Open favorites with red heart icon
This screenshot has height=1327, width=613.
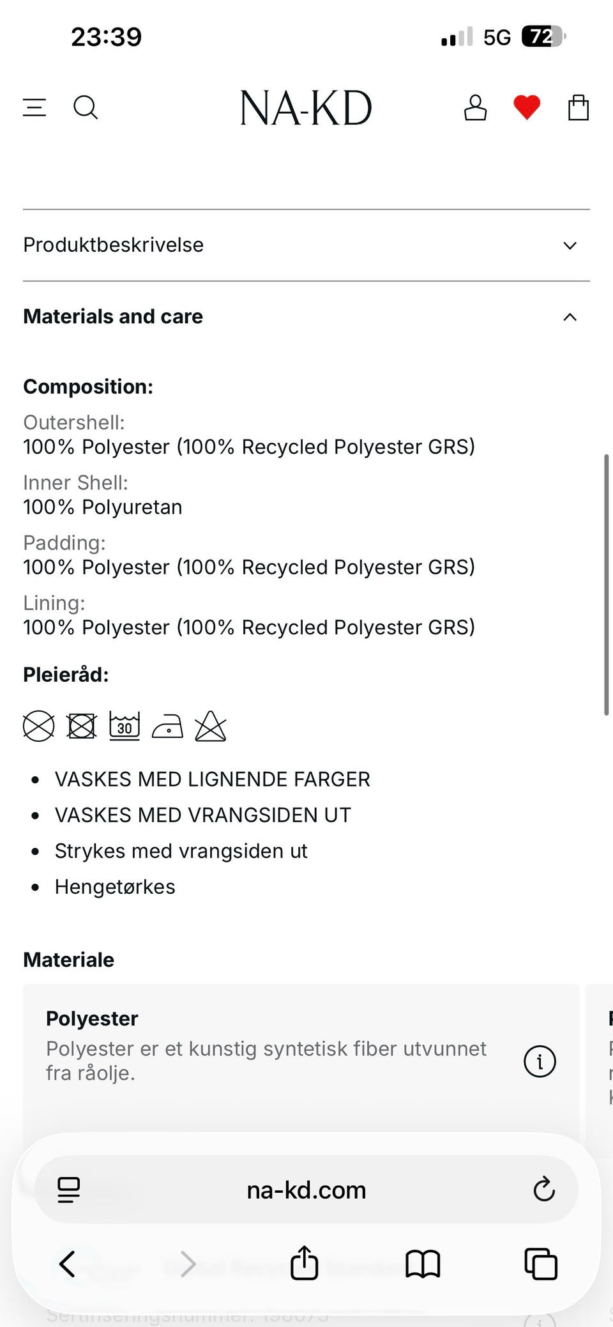coord(527,107)
